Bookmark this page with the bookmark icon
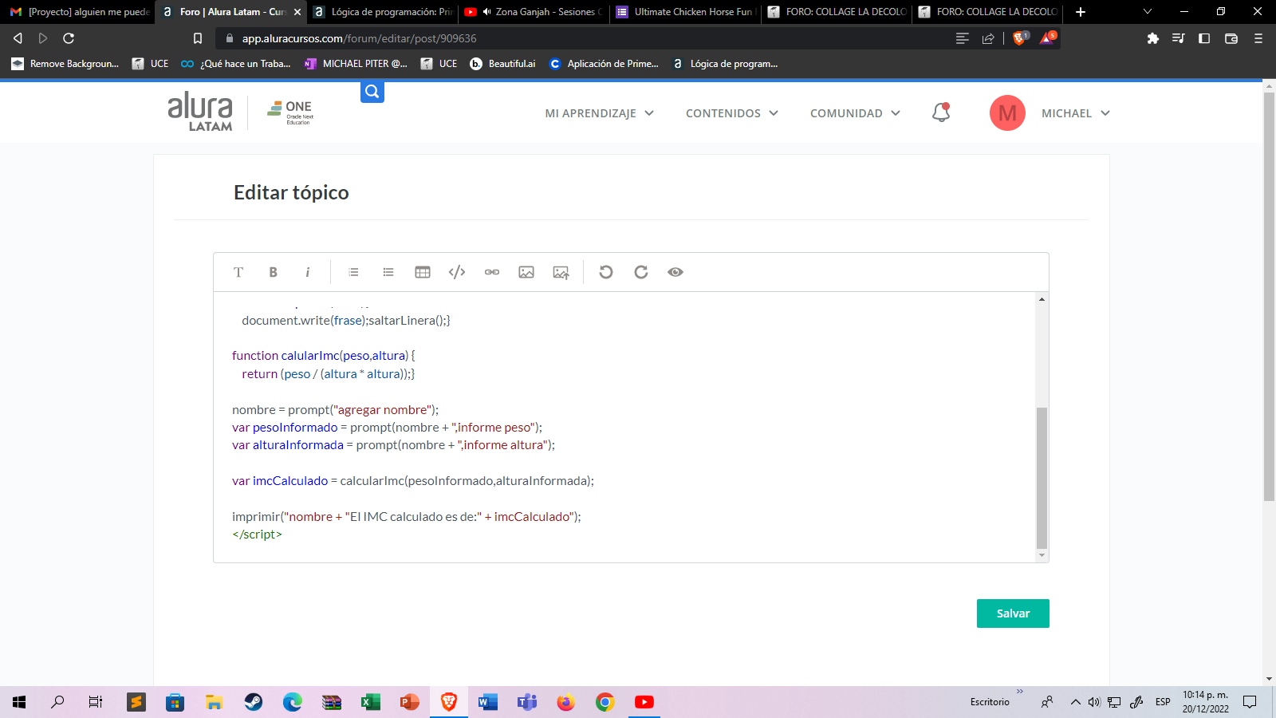This screenshot has width=1276, height=718. pos(198,38)
